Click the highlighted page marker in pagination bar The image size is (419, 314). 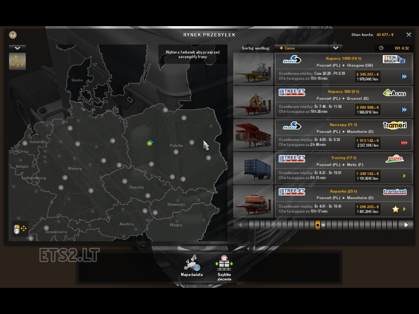[x=318, y=225]
